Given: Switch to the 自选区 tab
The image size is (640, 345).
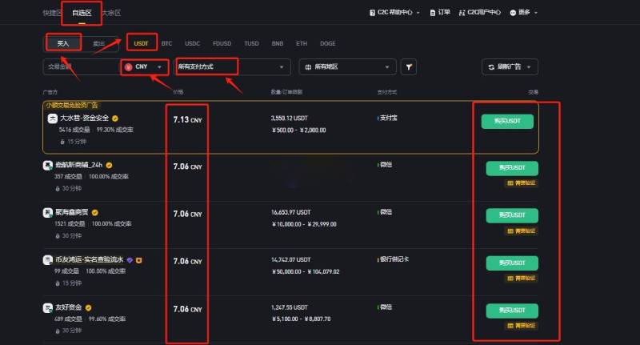Looking at the screenshot, I should coord(82,13).
